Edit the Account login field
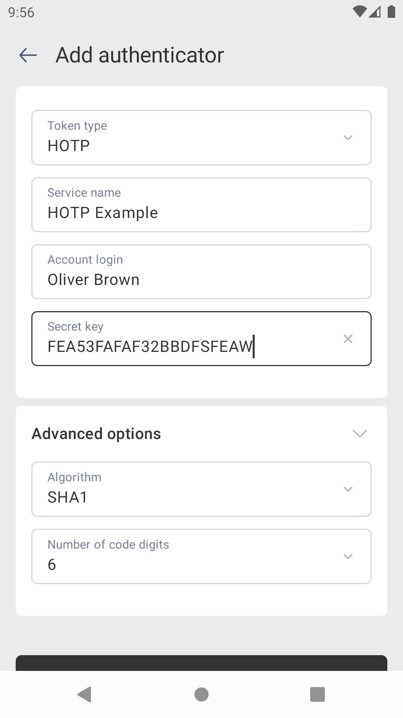Viewport: 403px width, 718px height. [201, 272]
